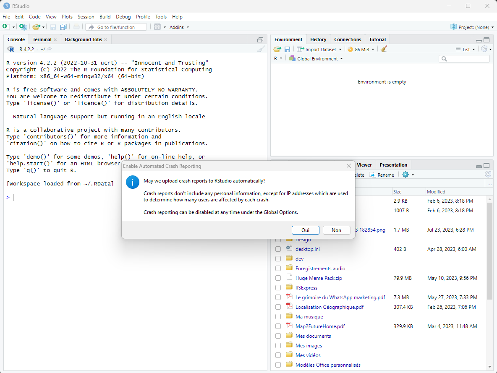Open the Tools menu
The height and width of the screenshot is (373, 497).
pos(161,17)
